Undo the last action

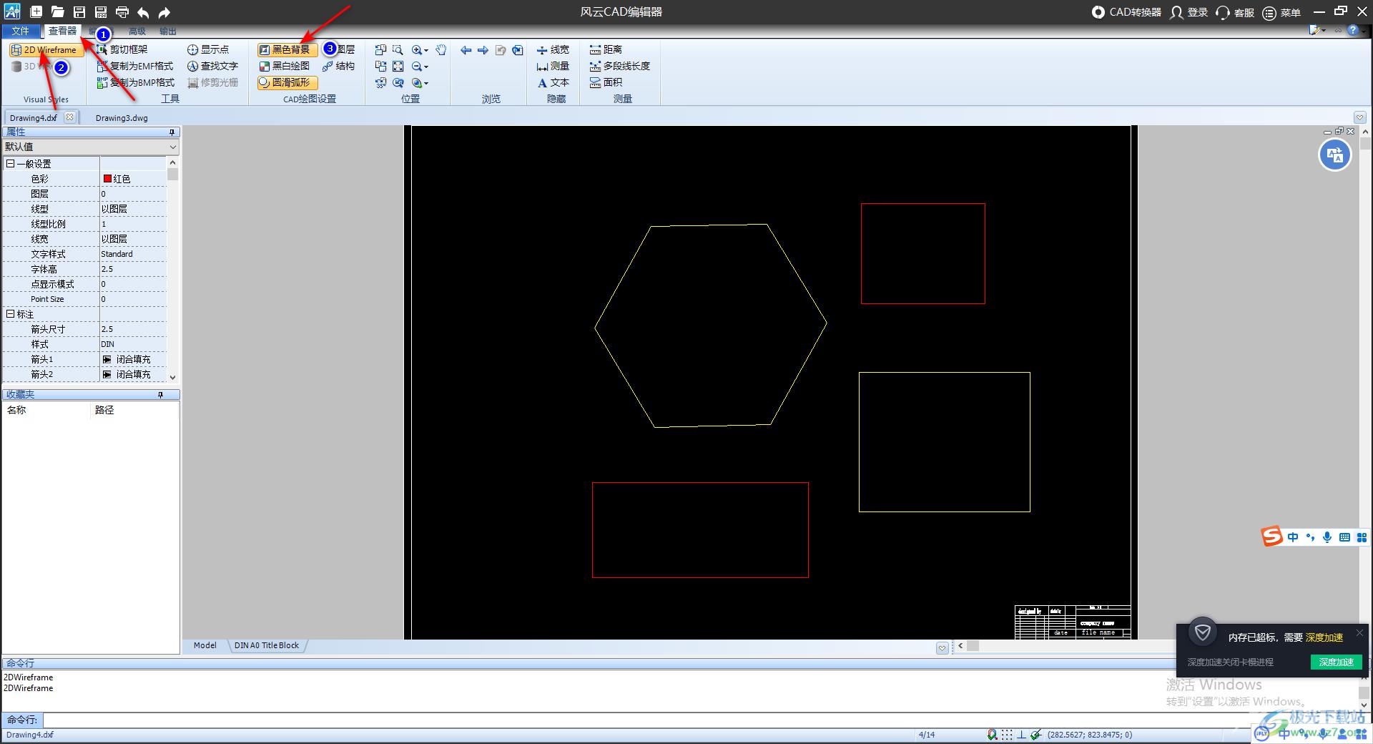pos(143,11)
